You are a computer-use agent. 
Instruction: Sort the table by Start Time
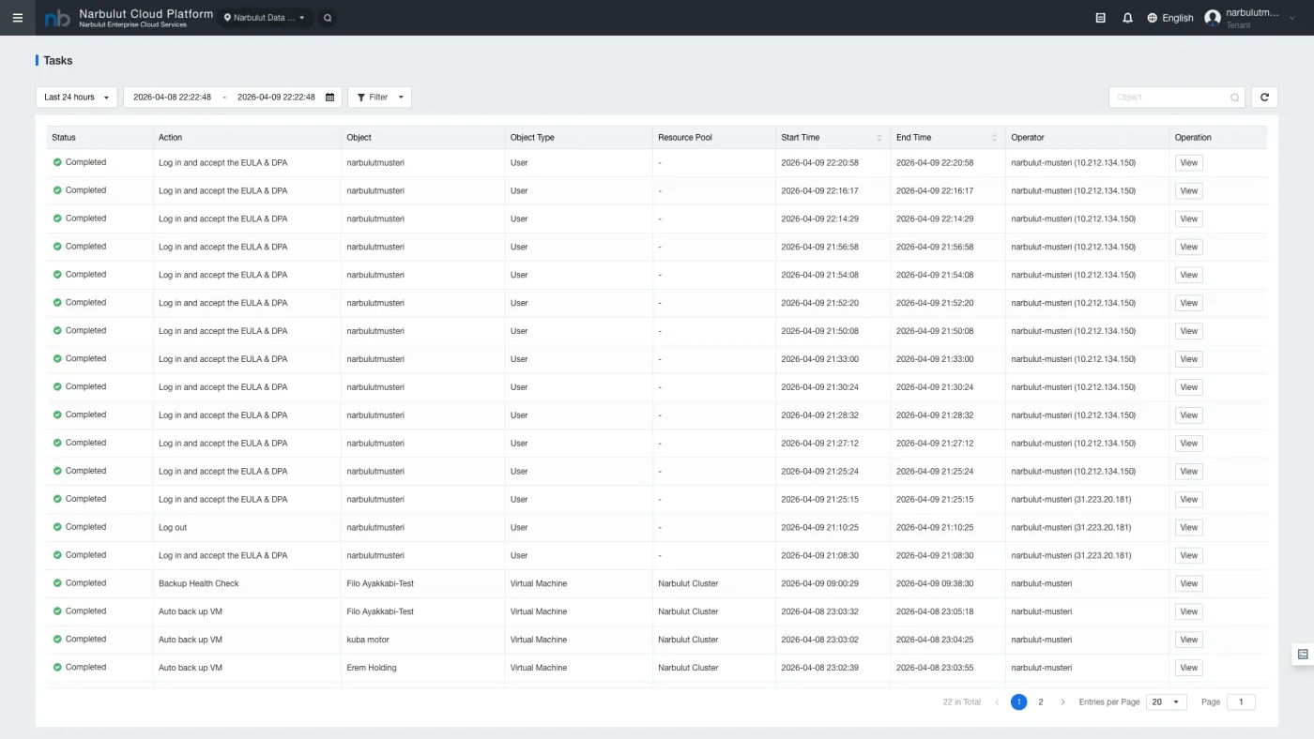coord(879,138)
